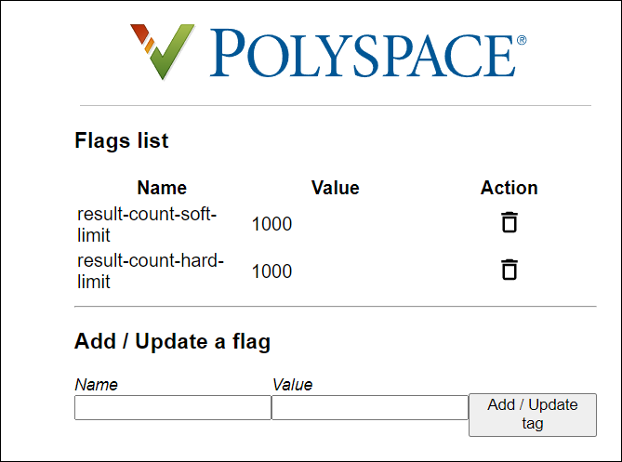Click the hard-limit flag value 1000

coord(271,271)
